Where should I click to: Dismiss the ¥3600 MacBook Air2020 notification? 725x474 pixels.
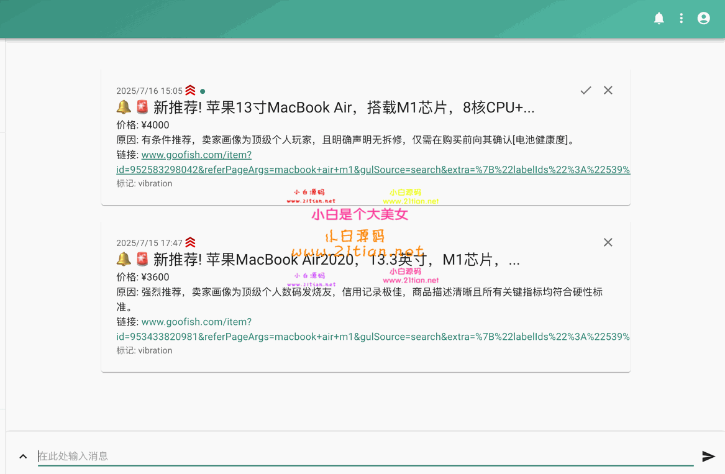[608, 242]
